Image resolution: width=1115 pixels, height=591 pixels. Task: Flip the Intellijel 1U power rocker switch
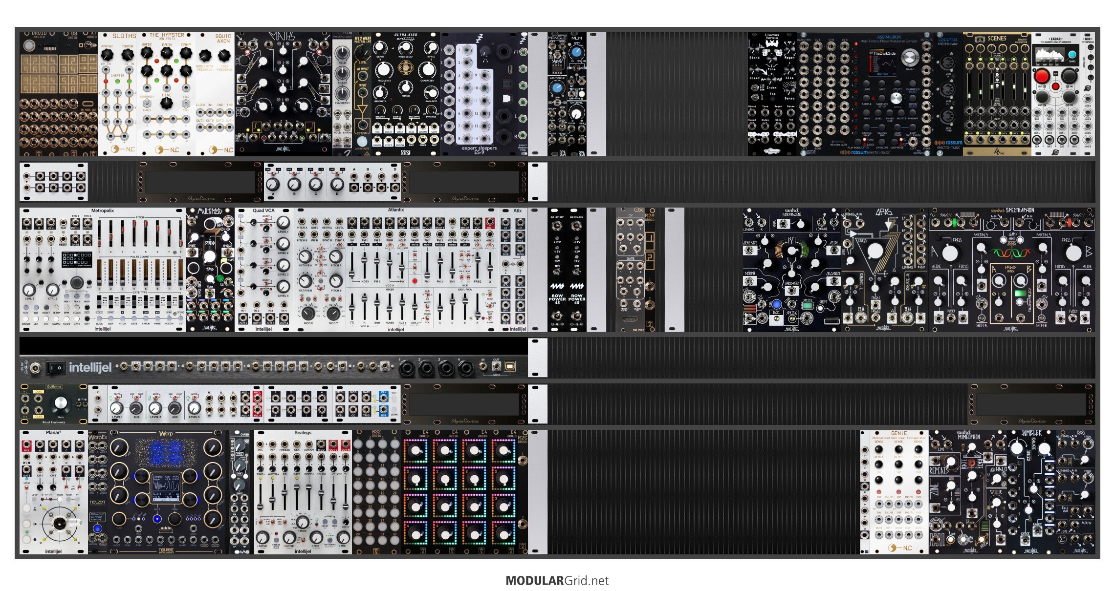pos(55,367)
